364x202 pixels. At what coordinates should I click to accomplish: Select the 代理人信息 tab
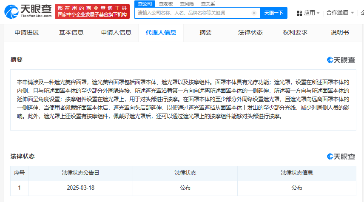pyautogui.click(x=161, y=32)
